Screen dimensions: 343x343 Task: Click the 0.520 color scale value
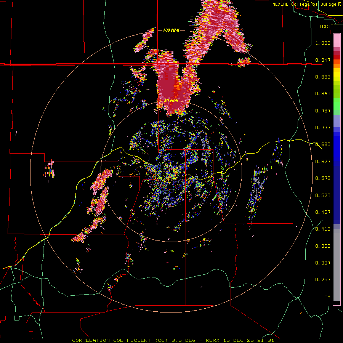[323, 196]
